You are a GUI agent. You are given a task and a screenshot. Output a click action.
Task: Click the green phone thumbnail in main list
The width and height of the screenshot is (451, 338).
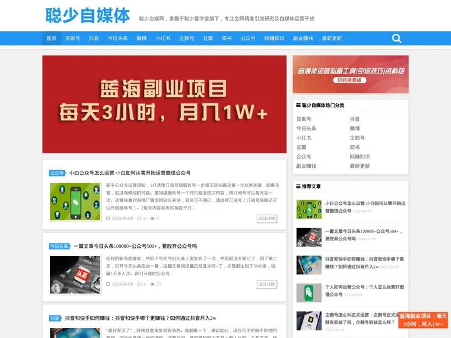[75, 202]
